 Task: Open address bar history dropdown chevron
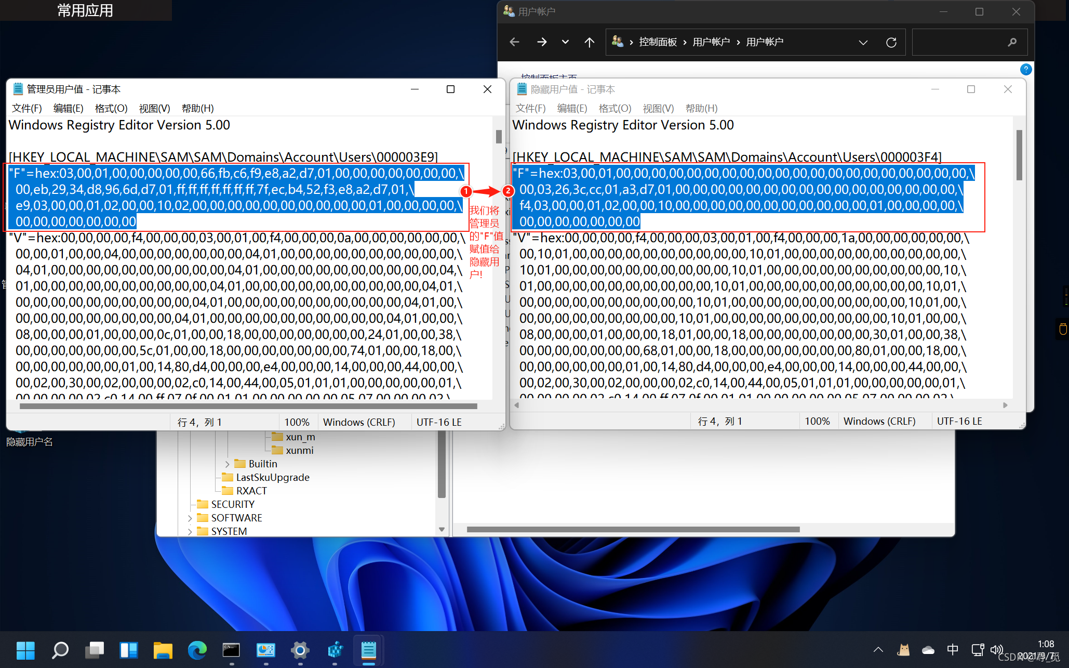click(x=863, y=42)
